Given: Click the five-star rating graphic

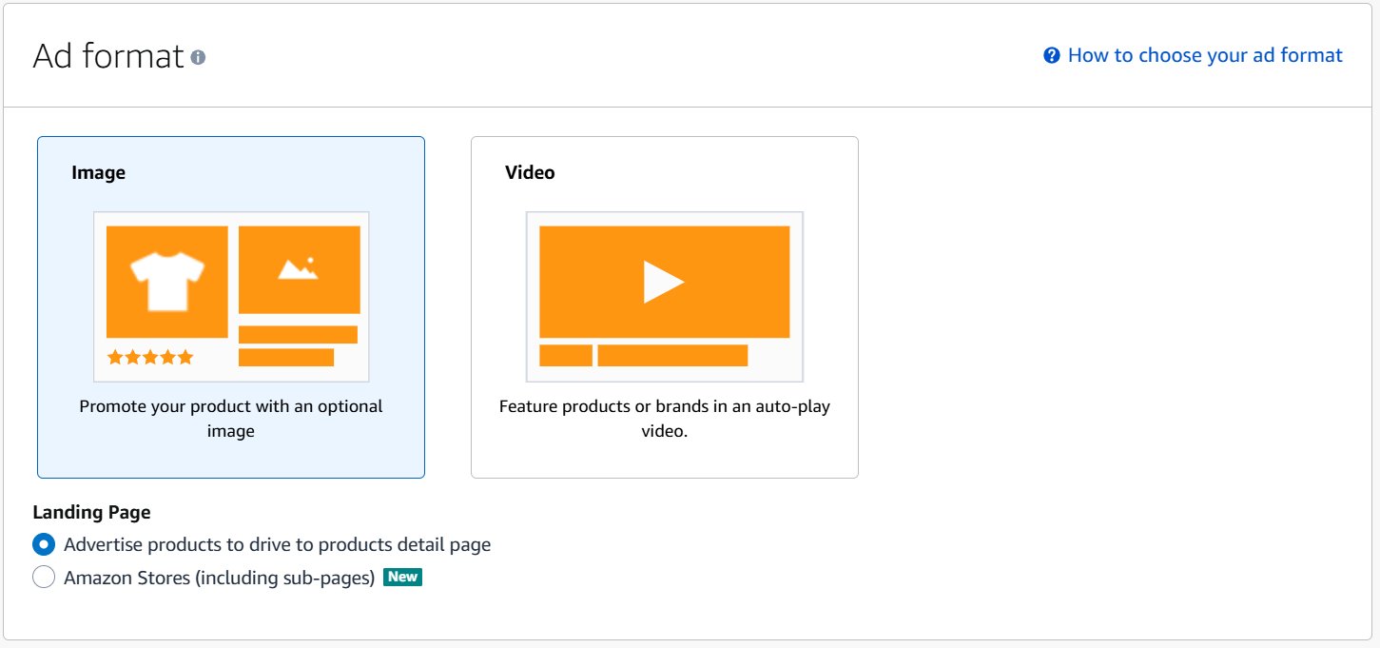Looking at the screenshot, I should (149, 357).
